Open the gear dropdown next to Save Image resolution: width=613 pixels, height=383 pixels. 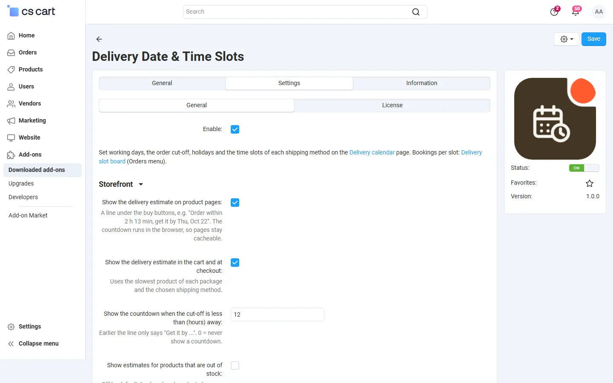[567, 39]
